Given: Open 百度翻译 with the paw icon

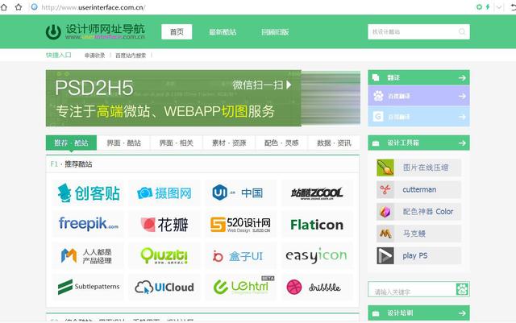Looking at the screenshot, I should [x=418, y=96].
